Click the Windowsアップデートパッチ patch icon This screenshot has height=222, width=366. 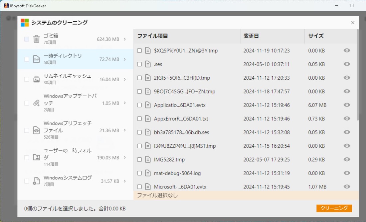[x=37, y=103]
